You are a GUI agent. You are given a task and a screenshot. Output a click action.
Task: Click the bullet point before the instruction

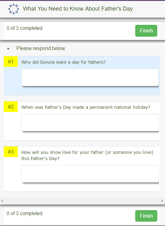(x=8, y=49)
